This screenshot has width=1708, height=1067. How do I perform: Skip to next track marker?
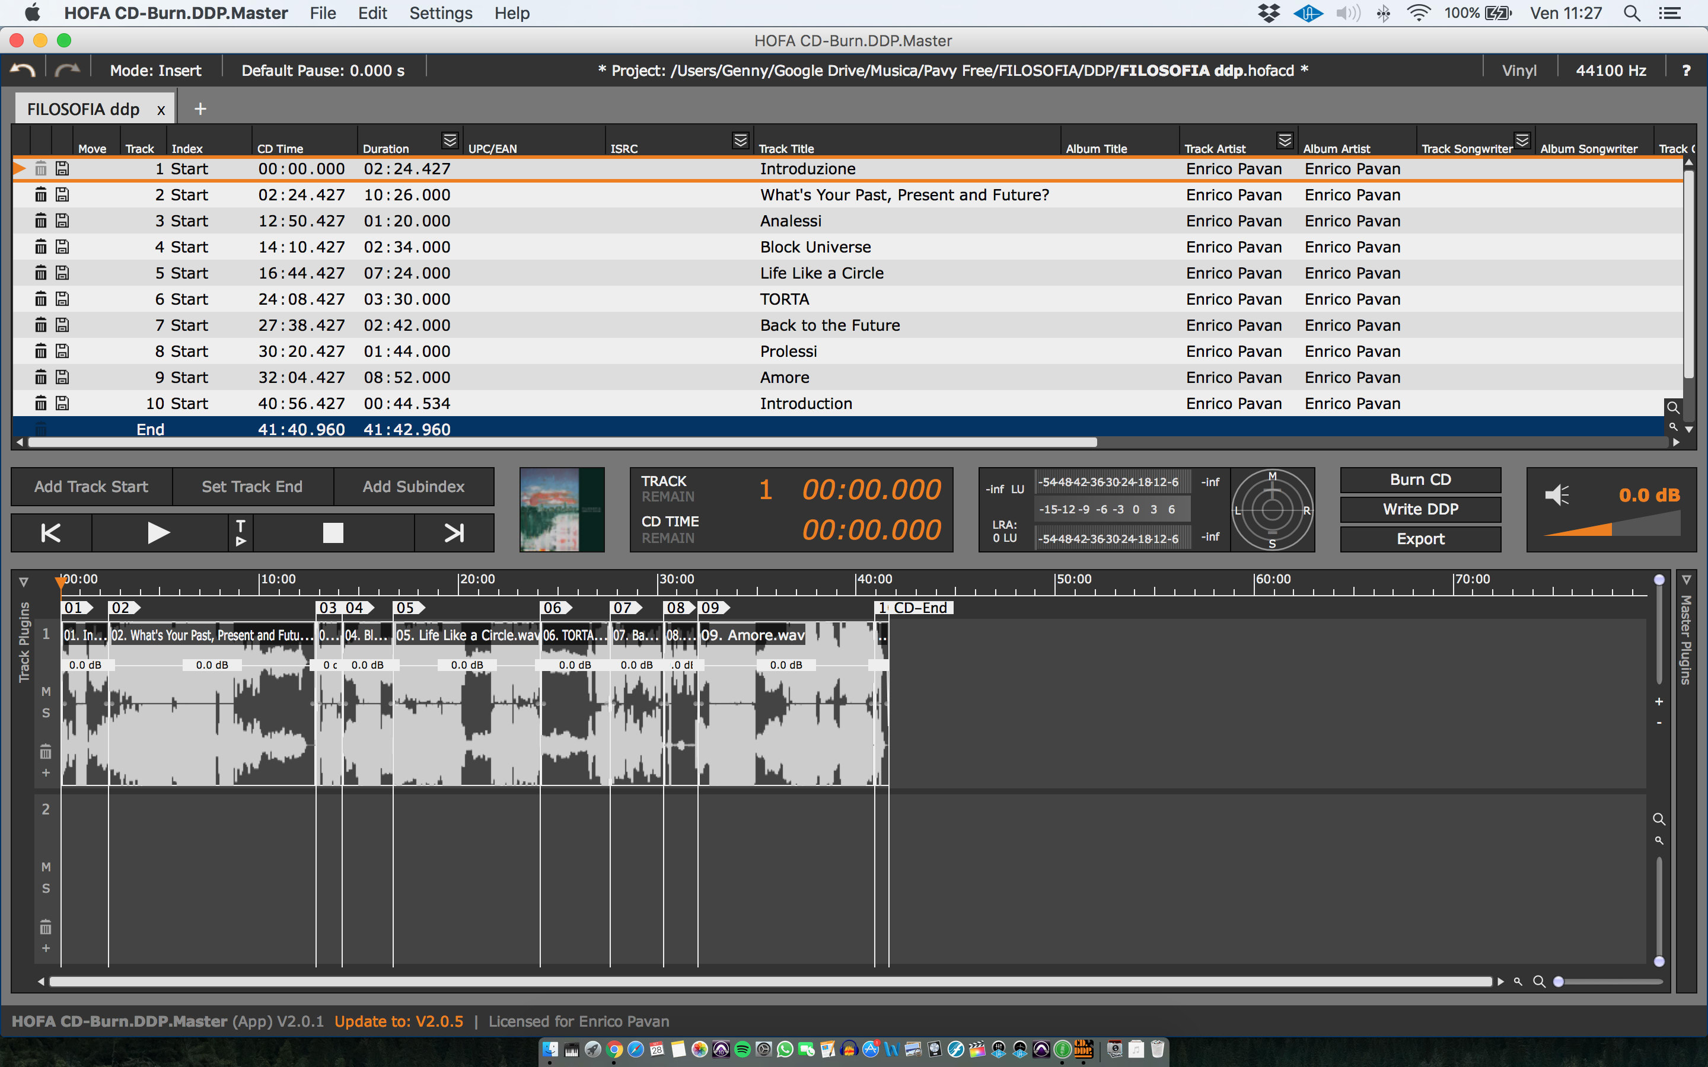tap(454, 533)
